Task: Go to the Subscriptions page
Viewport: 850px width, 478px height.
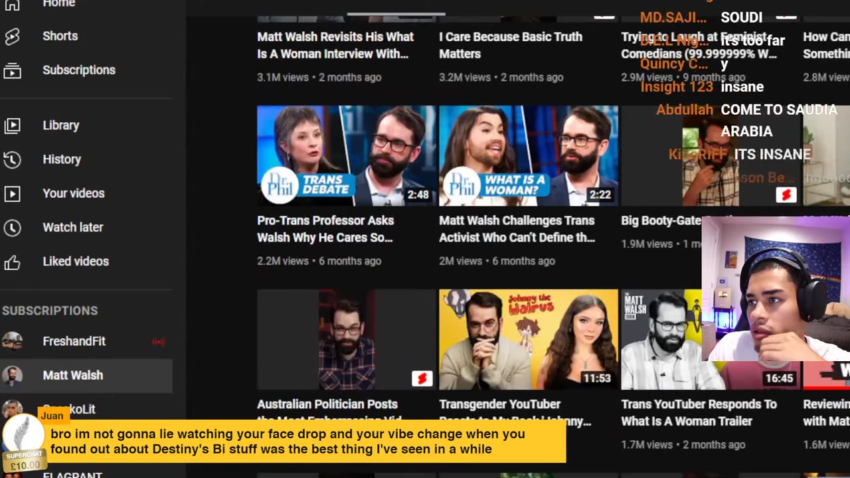Action: [79, 70]
